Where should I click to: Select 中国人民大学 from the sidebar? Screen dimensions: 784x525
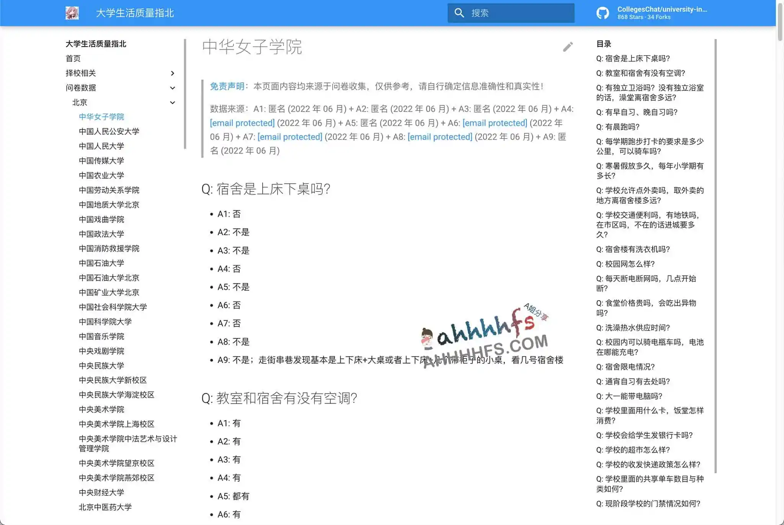click(x=101, y=146)
